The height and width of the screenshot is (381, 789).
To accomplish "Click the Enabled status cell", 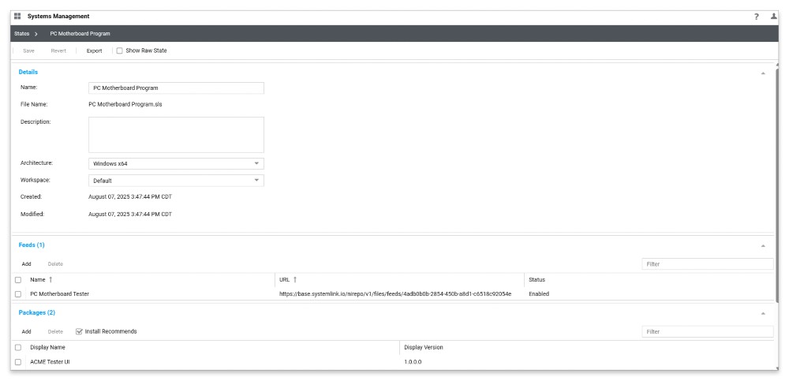I will (x=539, y=294).
